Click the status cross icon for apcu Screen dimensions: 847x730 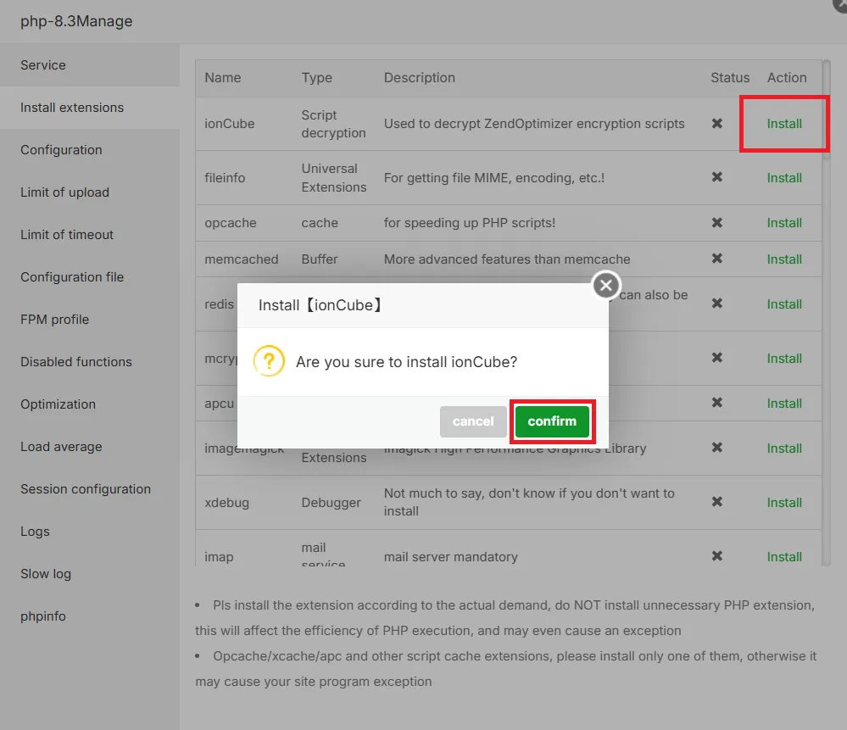click(x=716, y=404)
